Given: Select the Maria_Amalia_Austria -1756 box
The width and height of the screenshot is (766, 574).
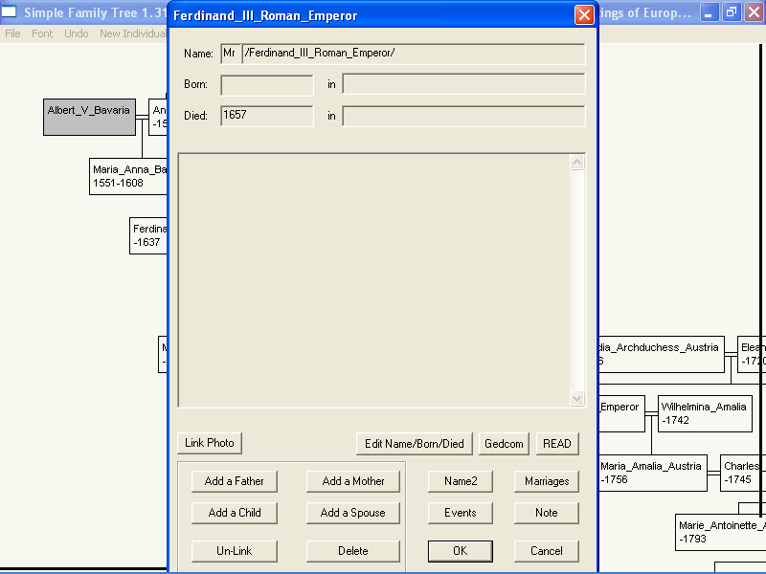Looking at the screenshot, I should pyautogui.click(x=653, y=473).
